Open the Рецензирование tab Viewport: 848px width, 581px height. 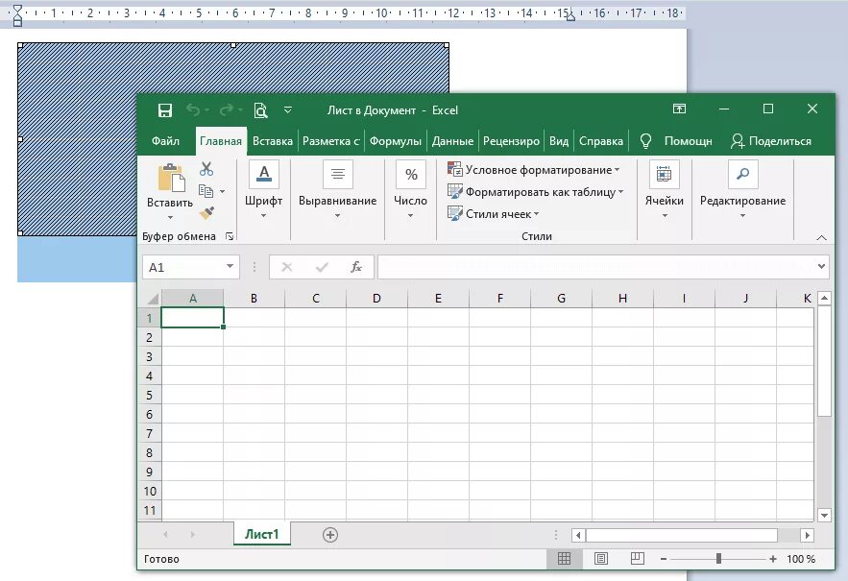coord(511,141)
